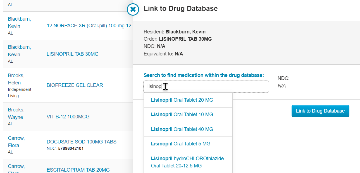Click the Link to Drug Database button
This screenshot has width=360, height=173.
point(320,111)
